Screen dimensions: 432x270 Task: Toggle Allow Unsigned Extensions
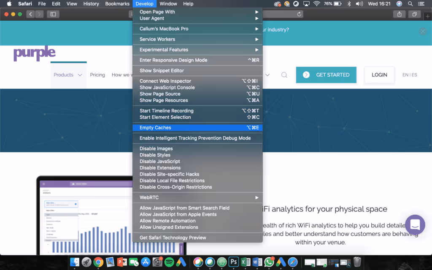coord(197,227)
